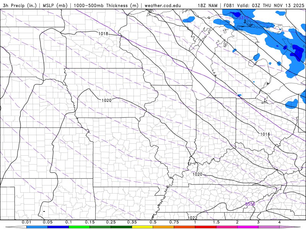Click the 'Valid: 03Z THU NOV 13 2025' text
Image resolution: width=306 pixels, height=229 pixels.
point(270,5)
